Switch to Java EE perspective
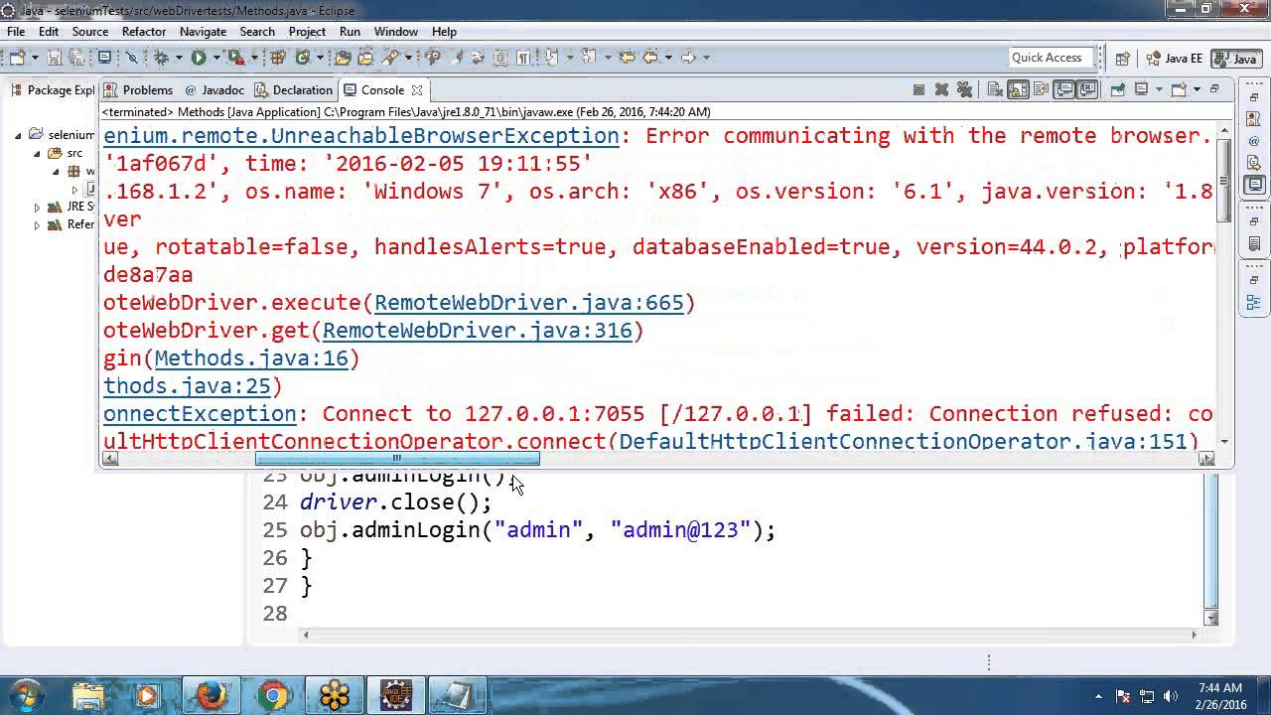Screen dimensions: 1271x715 point(1174,59)
